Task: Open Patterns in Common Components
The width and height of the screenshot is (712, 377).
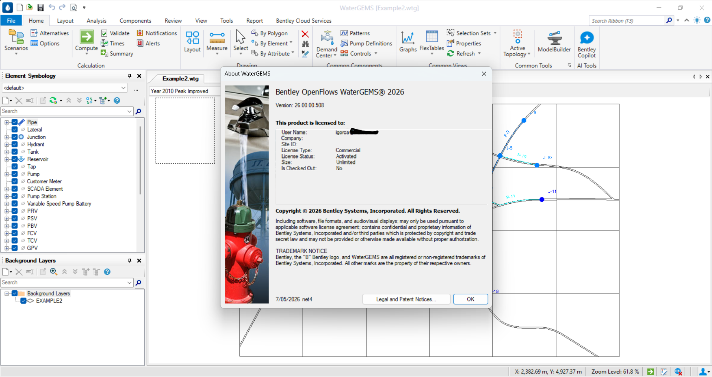Action: pyautogui.click(x=355, y=33)
